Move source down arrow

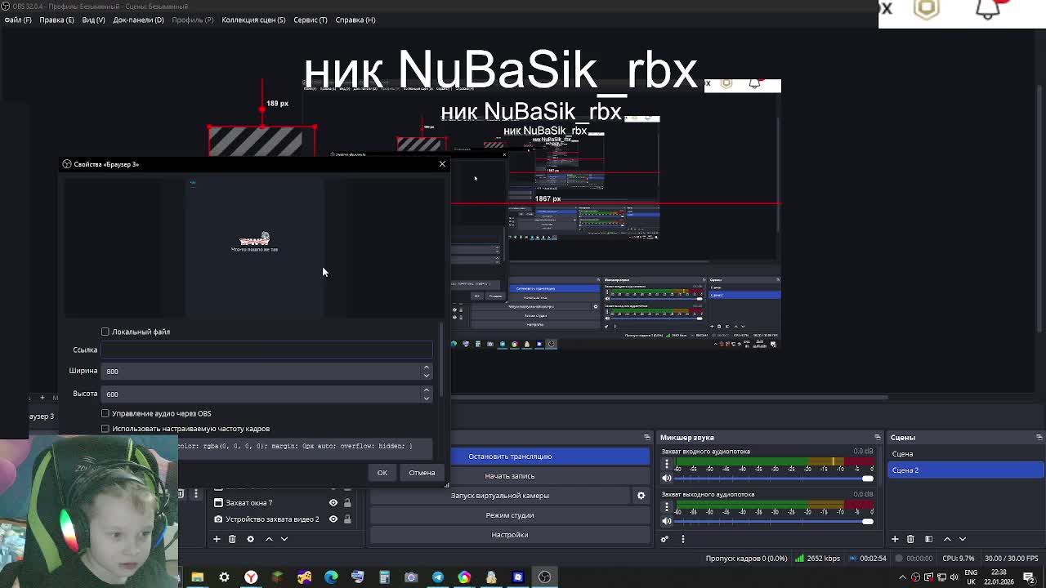284,539
